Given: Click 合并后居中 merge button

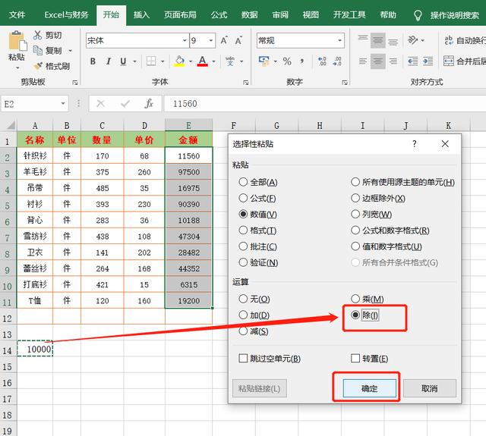Looking at the screenshot, I should coord(465,61).
